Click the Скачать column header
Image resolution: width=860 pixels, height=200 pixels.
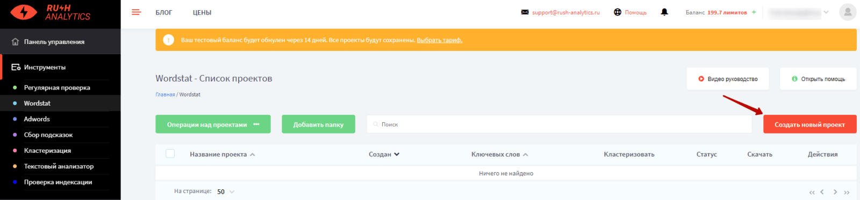coord(759,154)
